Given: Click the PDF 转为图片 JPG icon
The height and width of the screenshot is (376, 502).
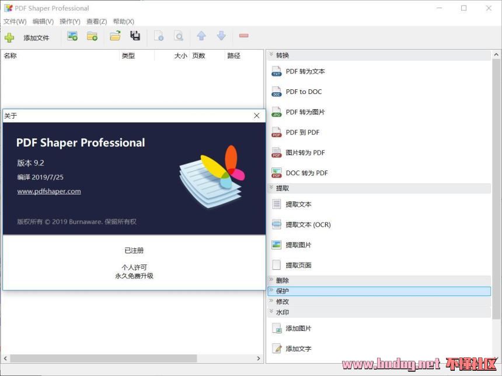Looking at the screenshot, I should (276, 112).
